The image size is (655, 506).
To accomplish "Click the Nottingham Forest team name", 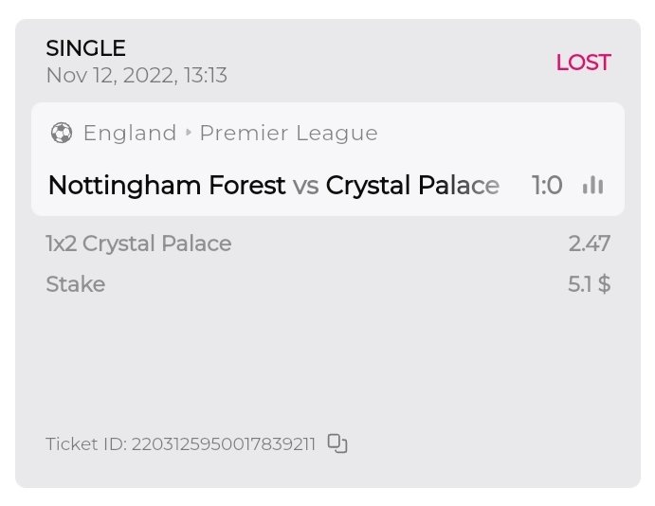I will [x=166, y=186].
